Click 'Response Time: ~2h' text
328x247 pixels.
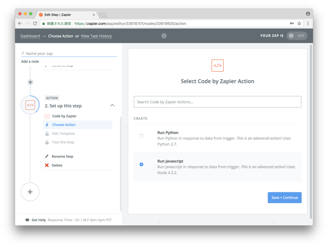tap(64, 220)
